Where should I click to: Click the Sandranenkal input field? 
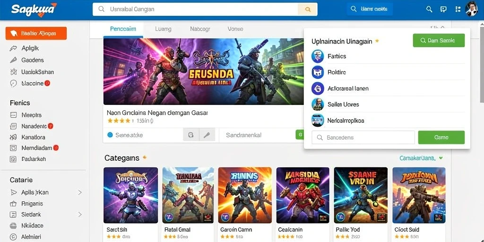coord(257,135)
